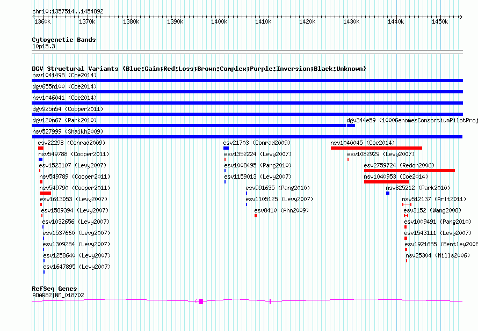Click the blue bar under esv21703
Image resolution: width=478 pixels, height=331 pixels.
click(226, 148)
